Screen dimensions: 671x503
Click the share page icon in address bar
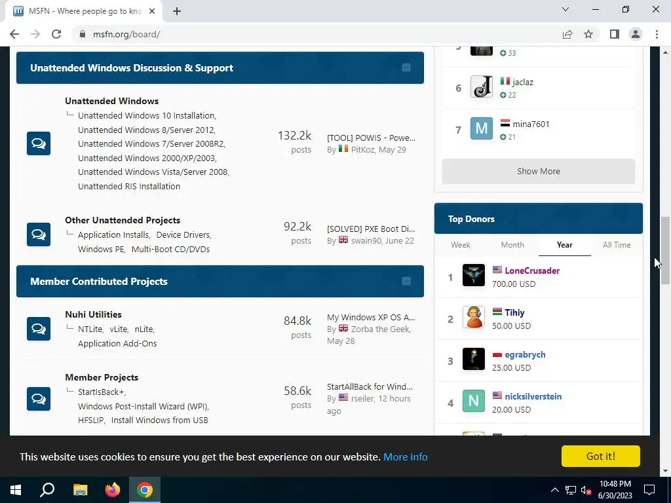click(x=567, y=34)
